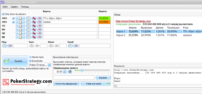202x94 pixels.
Task: Click the dice icon in CO row
Action: coord(34,26)
